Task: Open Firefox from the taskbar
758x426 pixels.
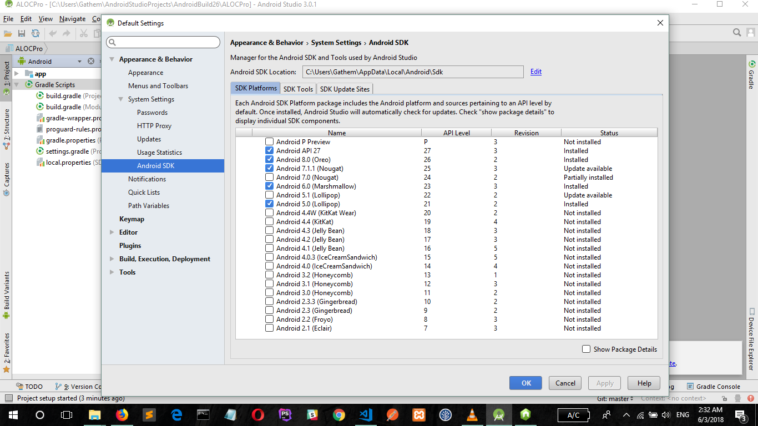Action: coord(122,414)
